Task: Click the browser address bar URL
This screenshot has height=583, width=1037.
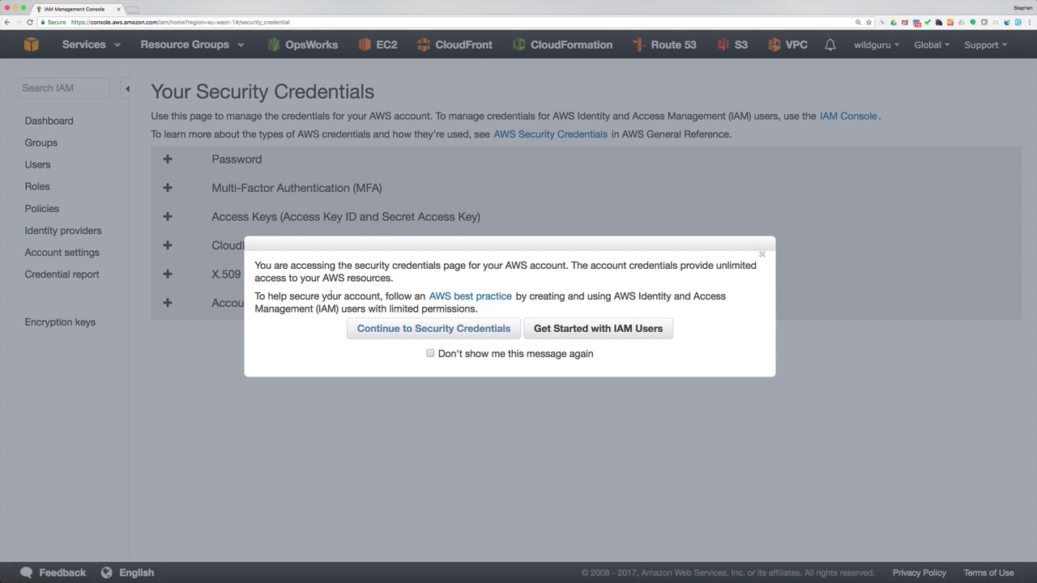Action: pyautogui.click(x=180, y=22)
